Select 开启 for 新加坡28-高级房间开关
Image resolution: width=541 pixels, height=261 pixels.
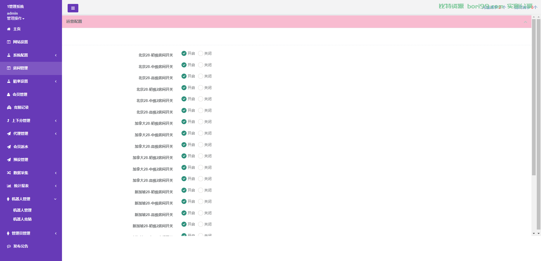[184, 213]
